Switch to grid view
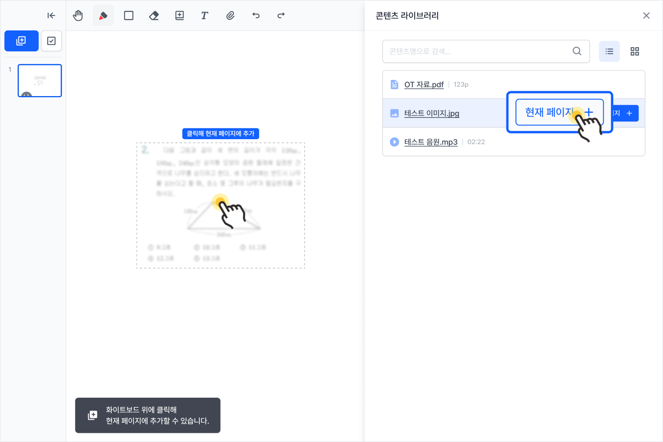Viewport: 663px width, 442px height. click(635, 51)
